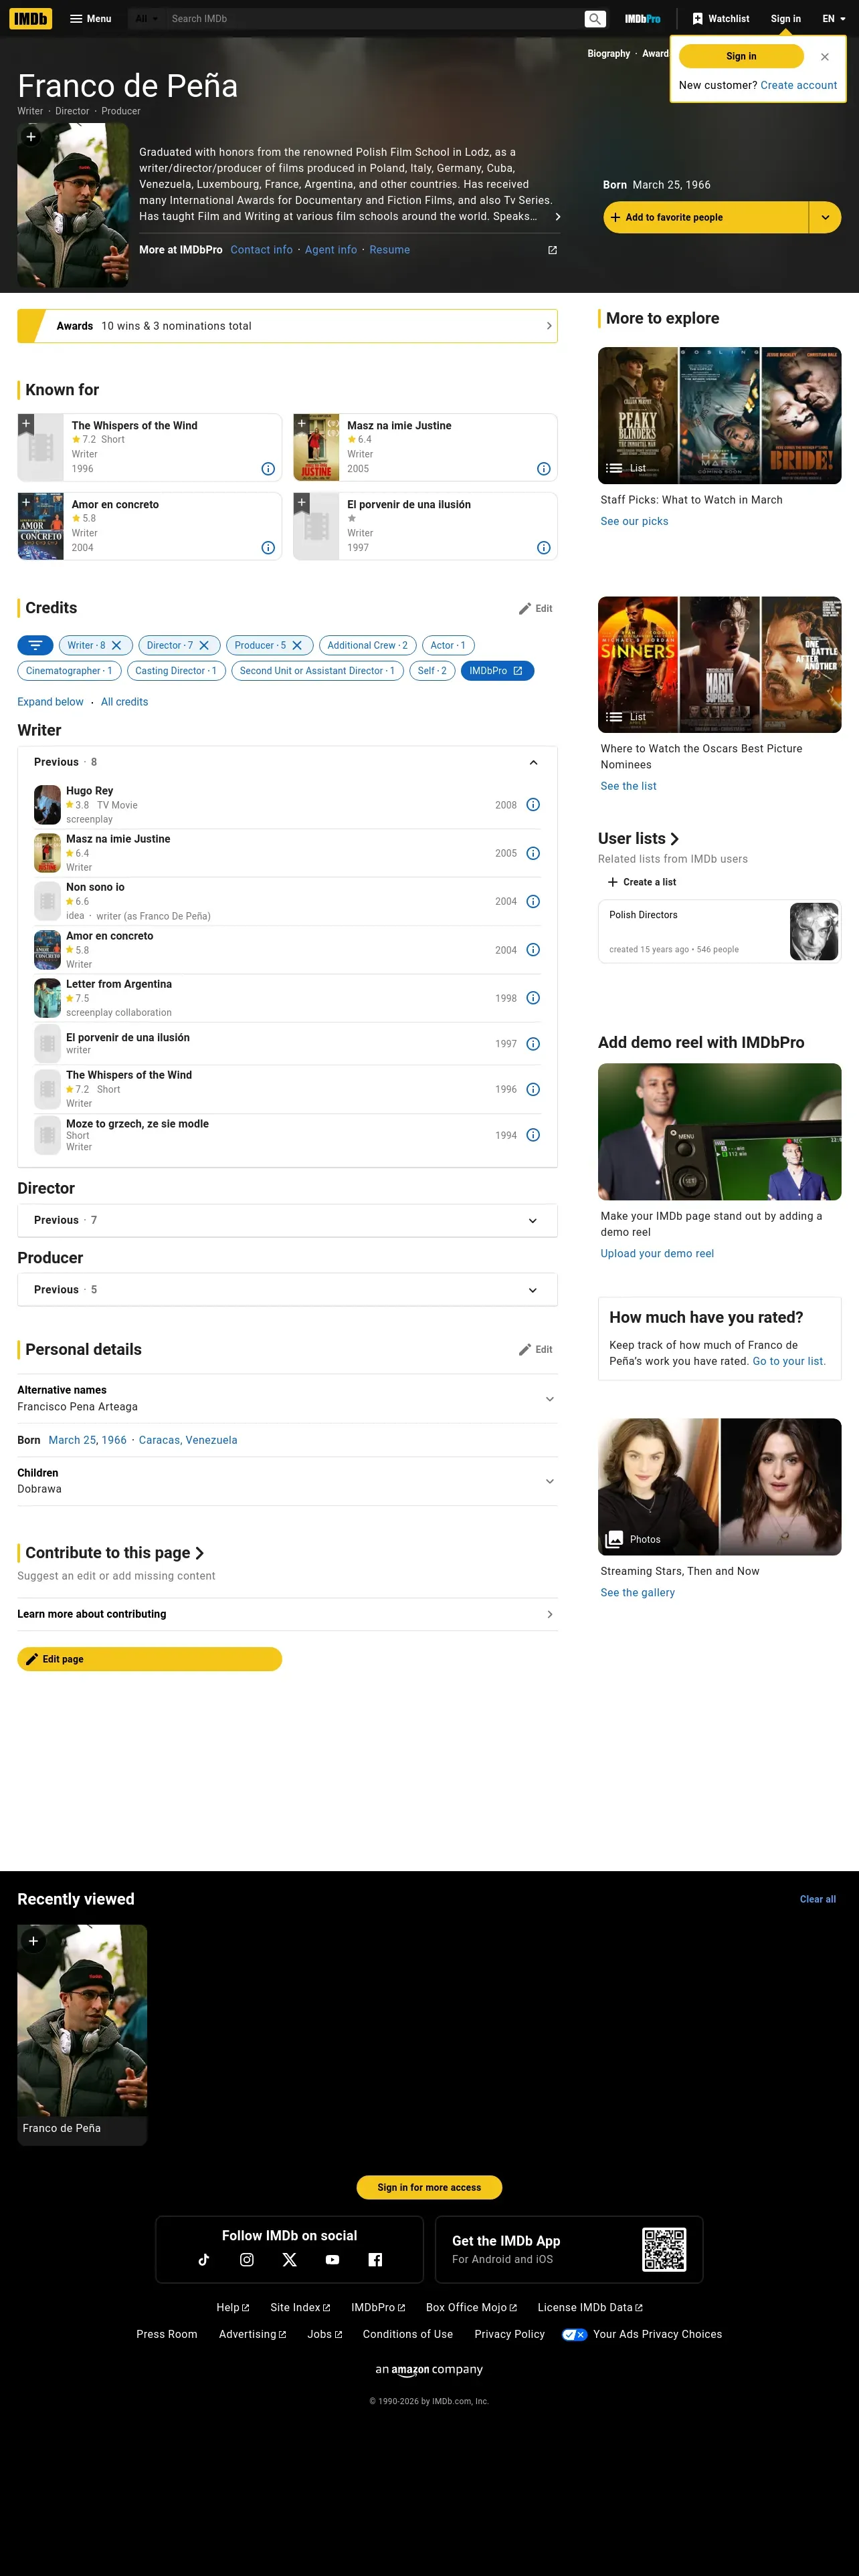Toggle Cinematographer 1 filter chip

(x=69, y=671)
